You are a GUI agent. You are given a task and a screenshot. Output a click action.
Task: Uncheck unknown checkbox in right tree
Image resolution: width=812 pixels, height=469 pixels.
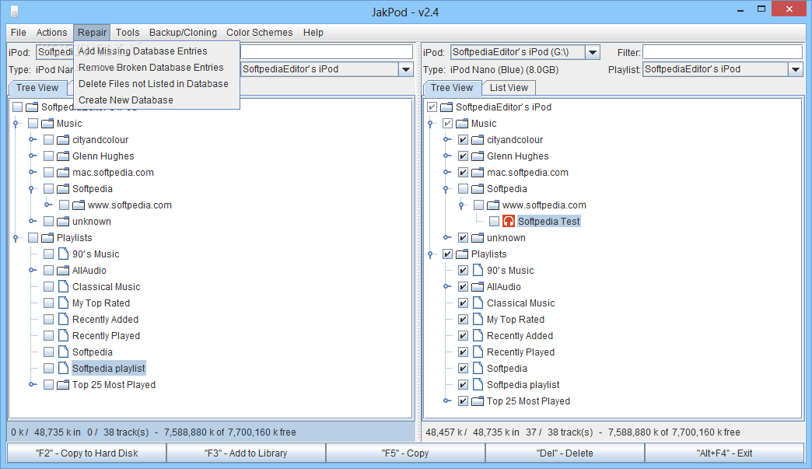point(463,237)
